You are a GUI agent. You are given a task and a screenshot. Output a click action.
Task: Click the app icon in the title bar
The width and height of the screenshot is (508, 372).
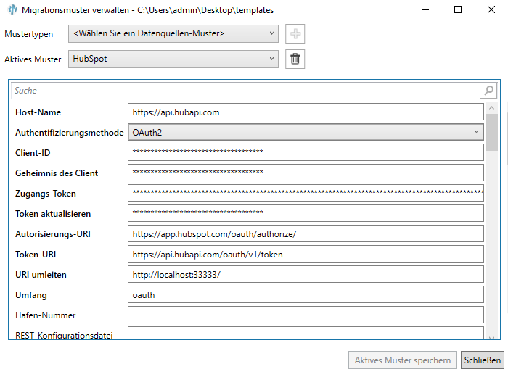pyautogui.click(x=9, y=9)
